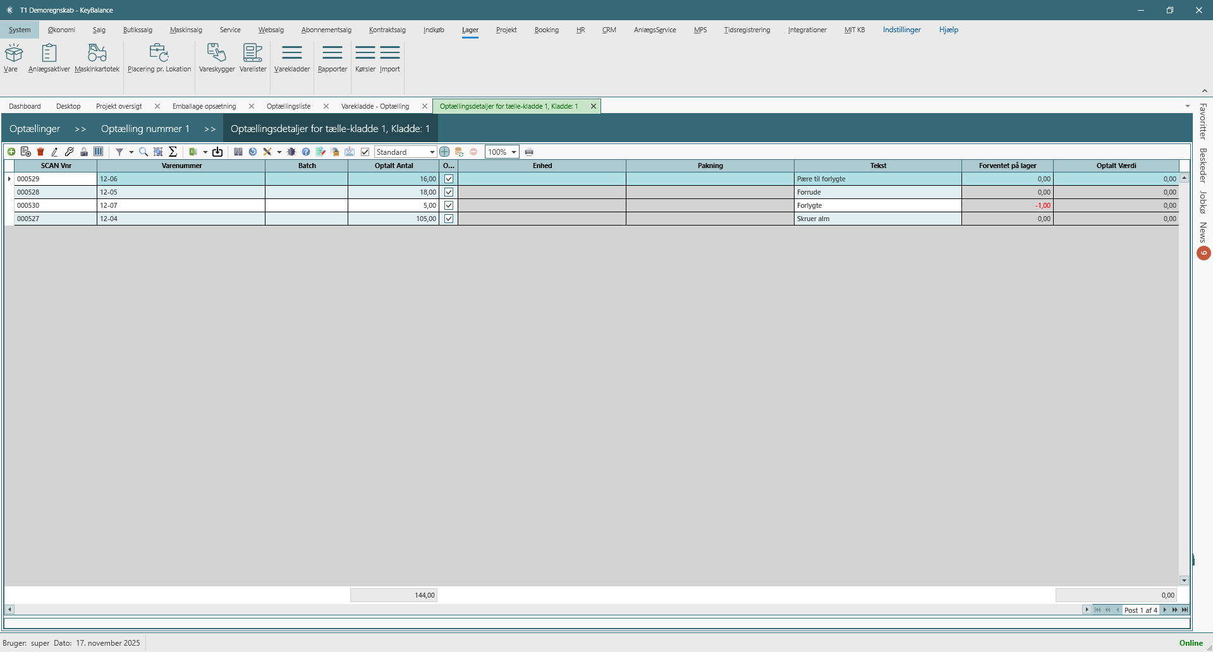Switch to the Optællingsliste tab
Viewport: 1213px width, 652px height.
coord(288,106)
